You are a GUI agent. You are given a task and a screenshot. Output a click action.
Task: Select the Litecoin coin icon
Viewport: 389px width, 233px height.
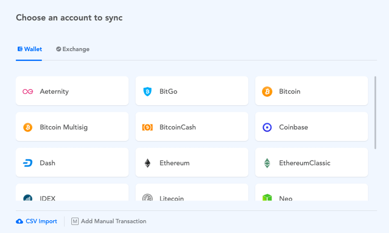[x=147, y=198]
